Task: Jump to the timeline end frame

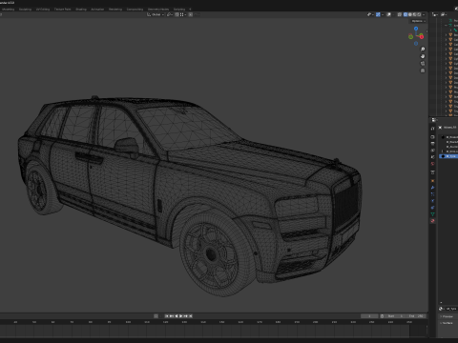Action: (x=191, y=316)
